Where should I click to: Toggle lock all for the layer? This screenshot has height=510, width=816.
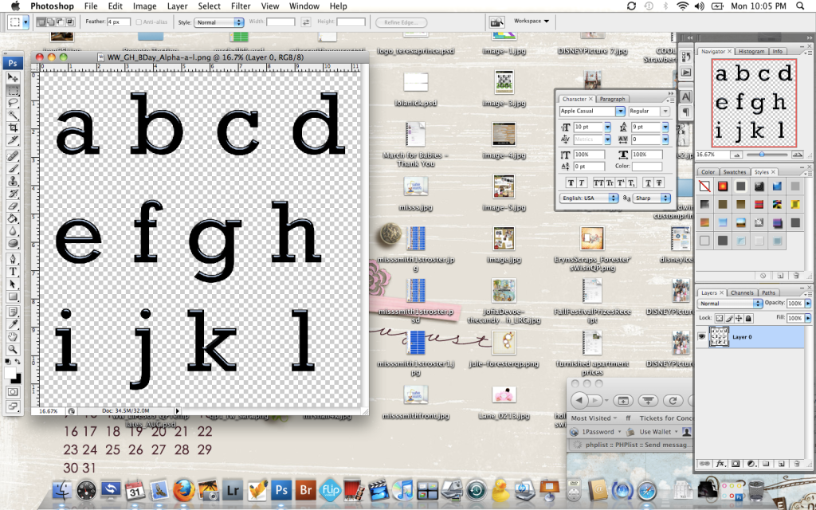click(748, 318)
